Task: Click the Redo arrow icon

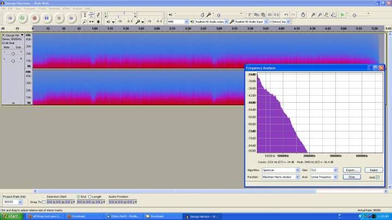Action: click(x=293, y=15)
